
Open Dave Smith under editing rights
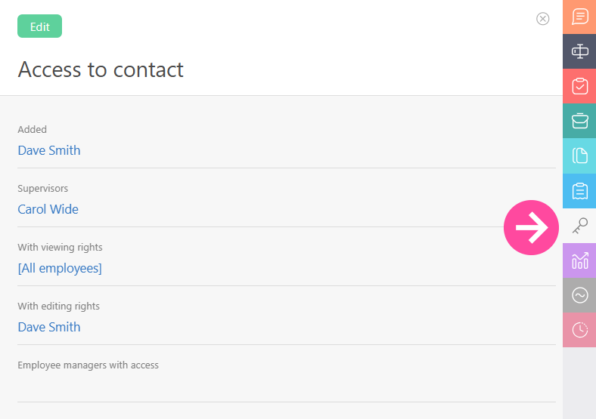pos(49,327)
